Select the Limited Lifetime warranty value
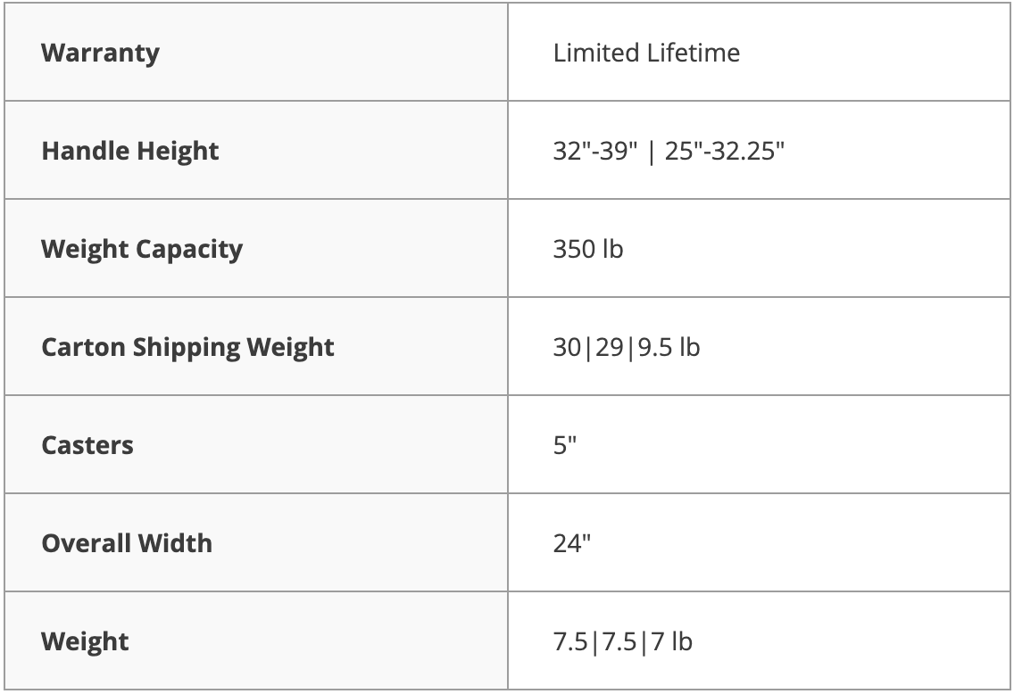The image size is (1014, 694). point(646,53)
